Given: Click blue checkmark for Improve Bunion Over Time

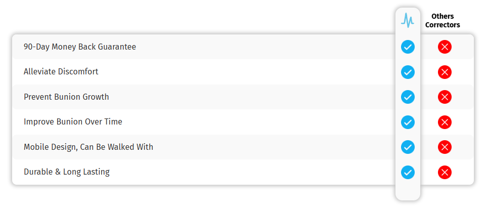Looking at the screenshot, I should (x=408, y=122).
